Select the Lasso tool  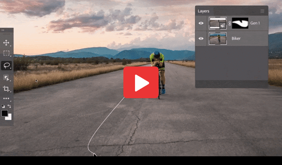(6, 65)
